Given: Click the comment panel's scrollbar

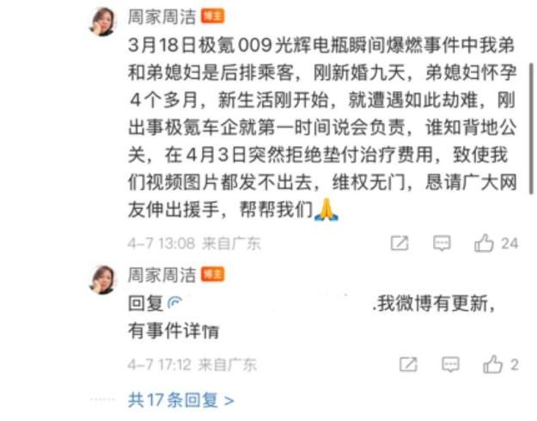Looking at the screenshot, I should (532, 129).
